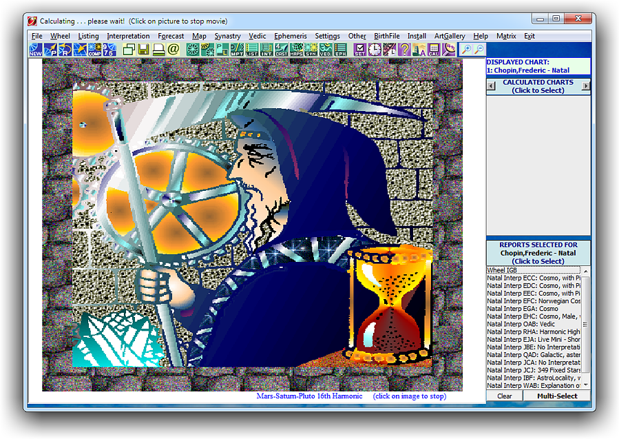The image size is (619, 439).
Task: Click the Grim Reaper picture to stop movie
Action: (253, 225)
